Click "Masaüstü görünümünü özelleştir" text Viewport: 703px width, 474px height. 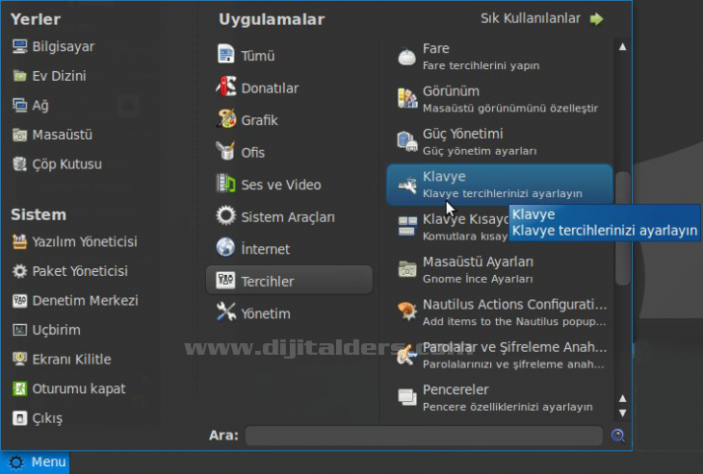click(x=510, y=109)
